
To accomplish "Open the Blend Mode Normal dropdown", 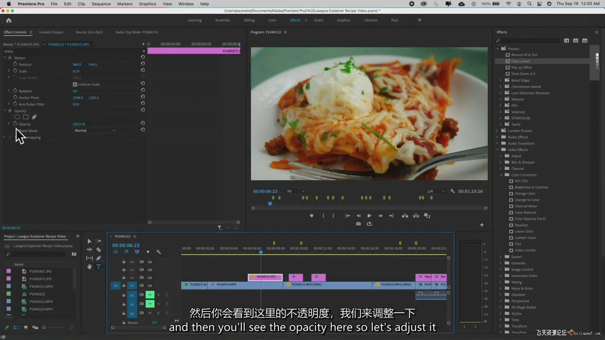I will pyautogui.click(x=95, y=130).
